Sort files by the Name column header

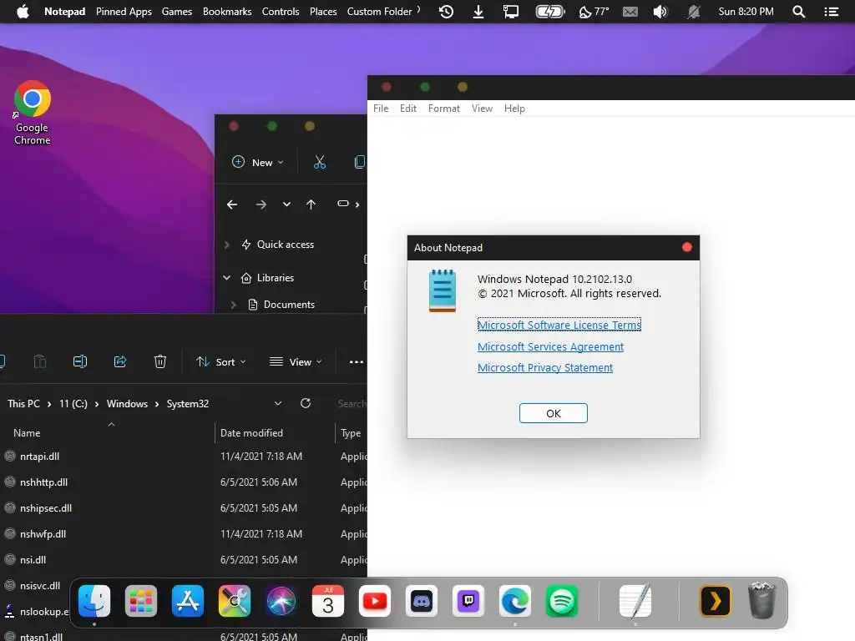[27, 433]
